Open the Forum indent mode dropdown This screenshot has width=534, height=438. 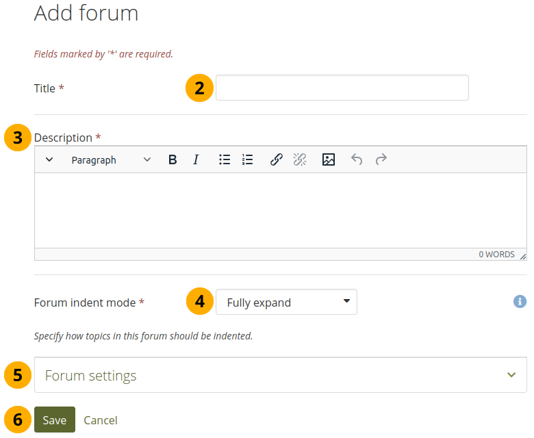286,302
